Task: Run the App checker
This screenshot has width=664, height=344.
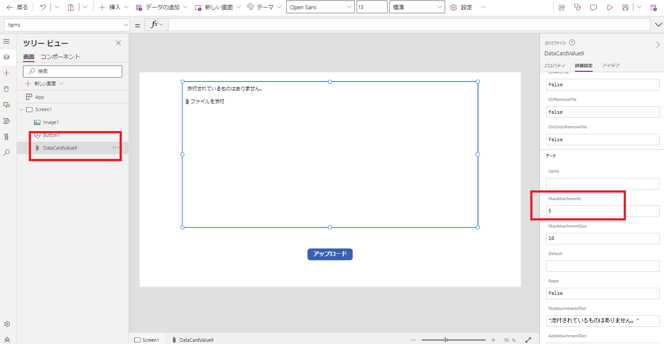Action: point(577,7)
